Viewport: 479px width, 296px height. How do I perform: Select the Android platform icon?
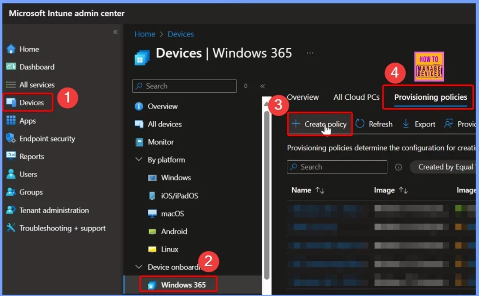(152, 231)
